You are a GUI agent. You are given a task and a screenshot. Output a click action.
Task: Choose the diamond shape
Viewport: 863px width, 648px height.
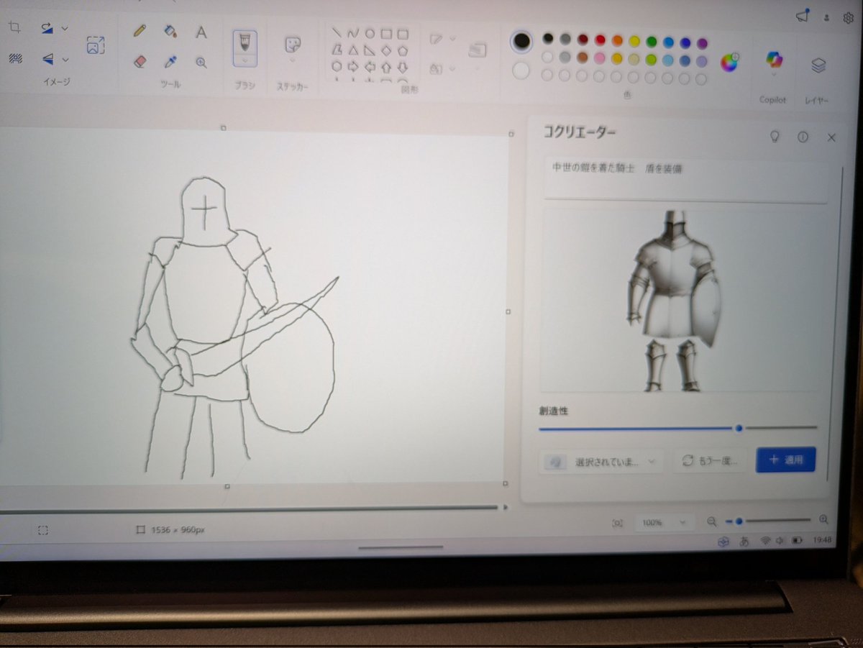[x=386, y=50]
